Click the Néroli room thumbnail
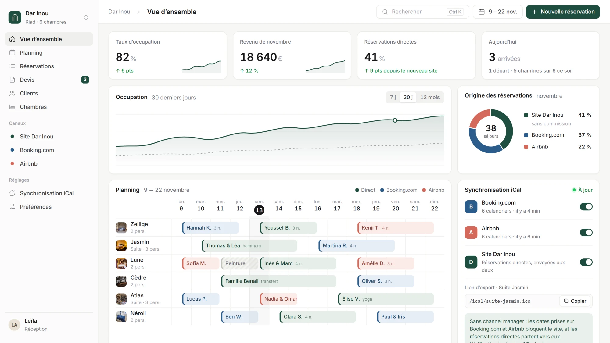610x343 pixels. coord(121,317)
